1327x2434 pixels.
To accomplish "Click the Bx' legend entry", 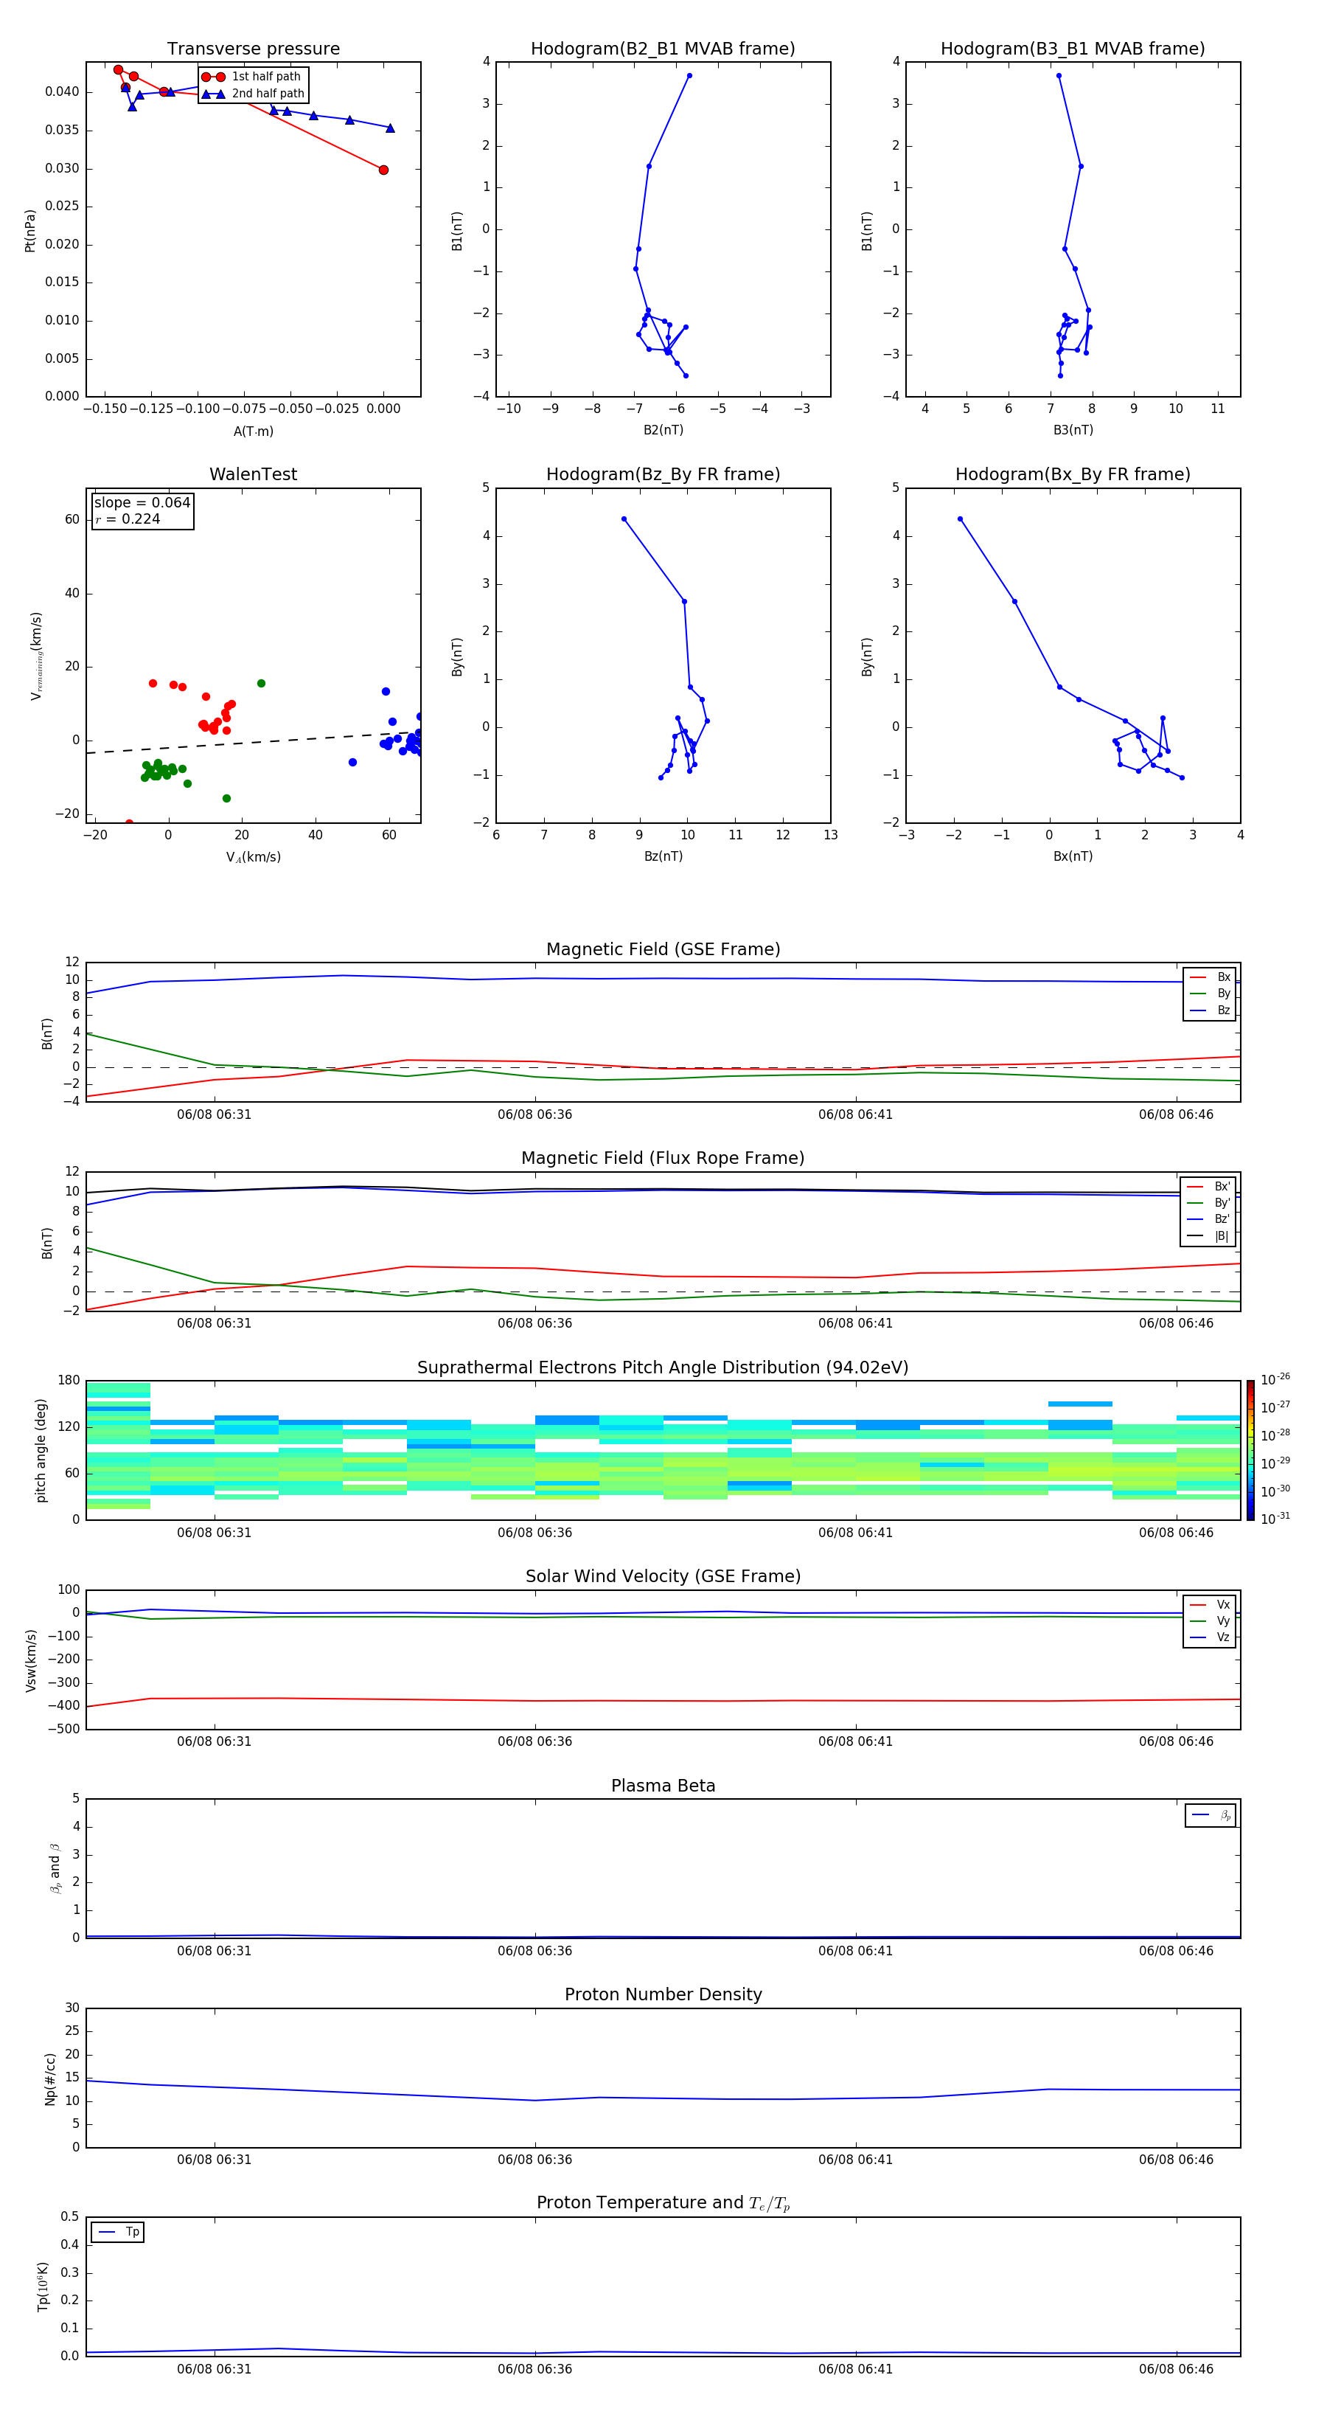I will [1208, 1187].
